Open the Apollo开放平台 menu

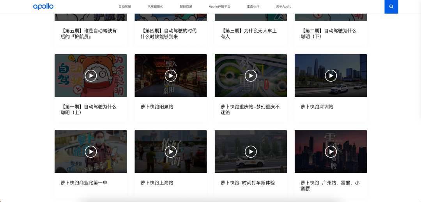pyautogui.click(x=219, y=7)
